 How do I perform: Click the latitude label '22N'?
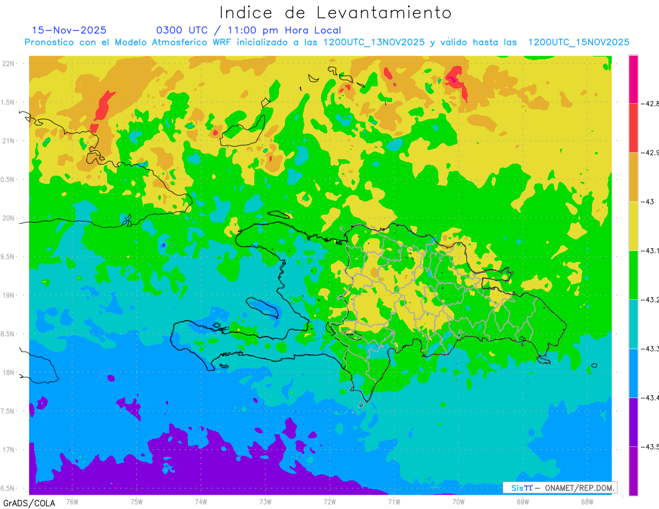9,64
